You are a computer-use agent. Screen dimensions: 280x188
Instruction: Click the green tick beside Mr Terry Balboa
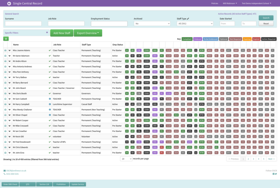(x=50, y=77)
